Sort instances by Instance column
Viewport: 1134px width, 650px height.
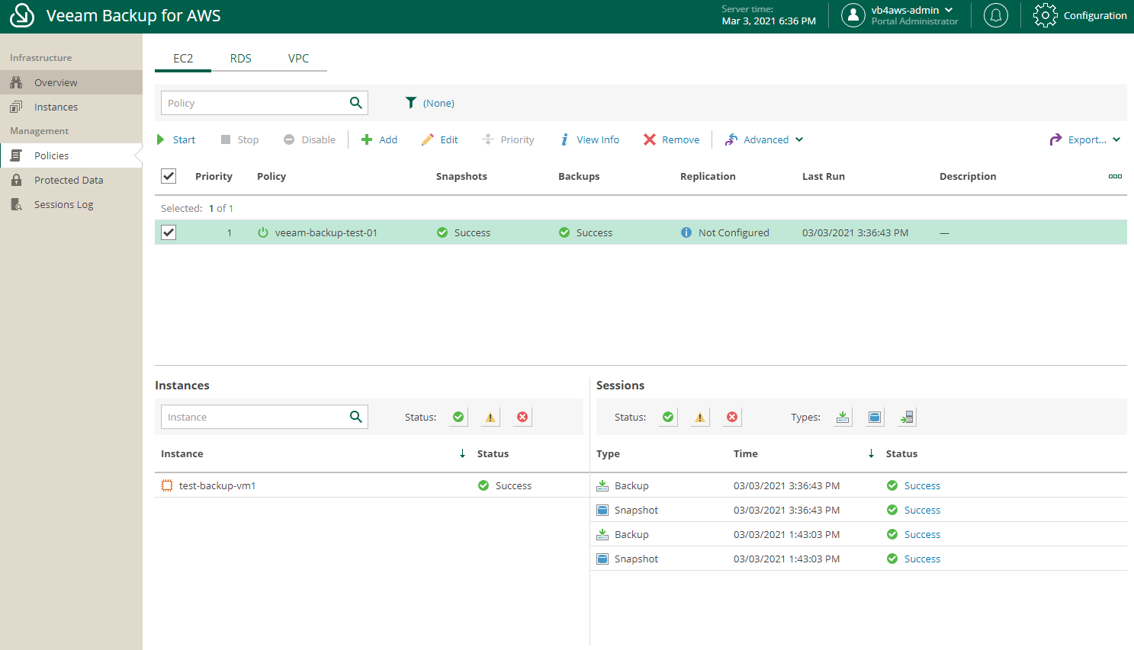click(x=182, y=453)
